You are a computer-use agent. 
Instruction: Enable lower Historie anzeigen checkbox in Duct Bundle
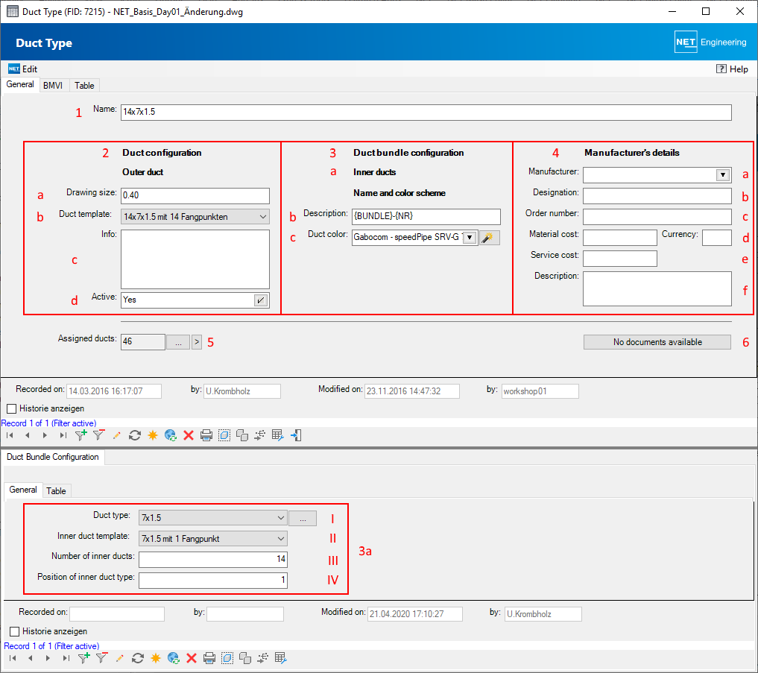tap(14, 631)
